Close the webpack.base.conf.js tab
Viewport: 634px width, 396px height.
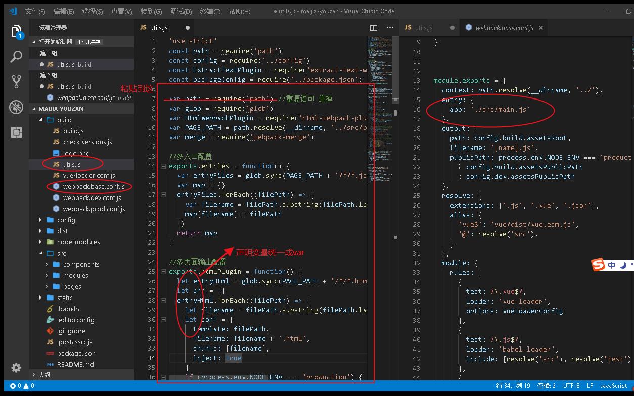pos(541,28)
